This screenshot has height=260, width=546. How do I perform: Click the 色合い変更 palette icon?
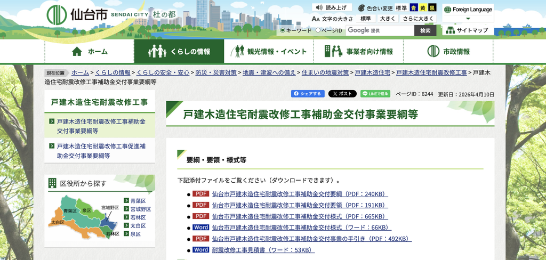click(x=361, y=7)
